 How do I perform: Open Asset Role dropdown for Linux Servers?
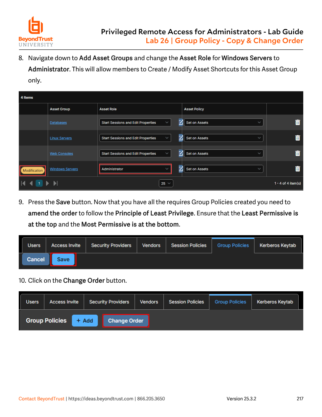[x=135, y=138]
